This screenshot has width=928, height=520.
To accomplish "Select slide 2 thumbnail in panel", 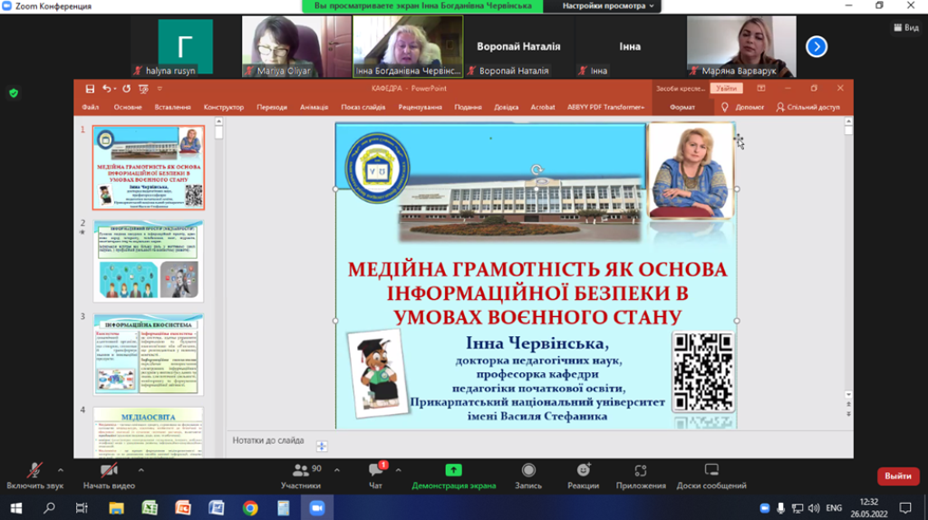I will (x=149, y=261).
